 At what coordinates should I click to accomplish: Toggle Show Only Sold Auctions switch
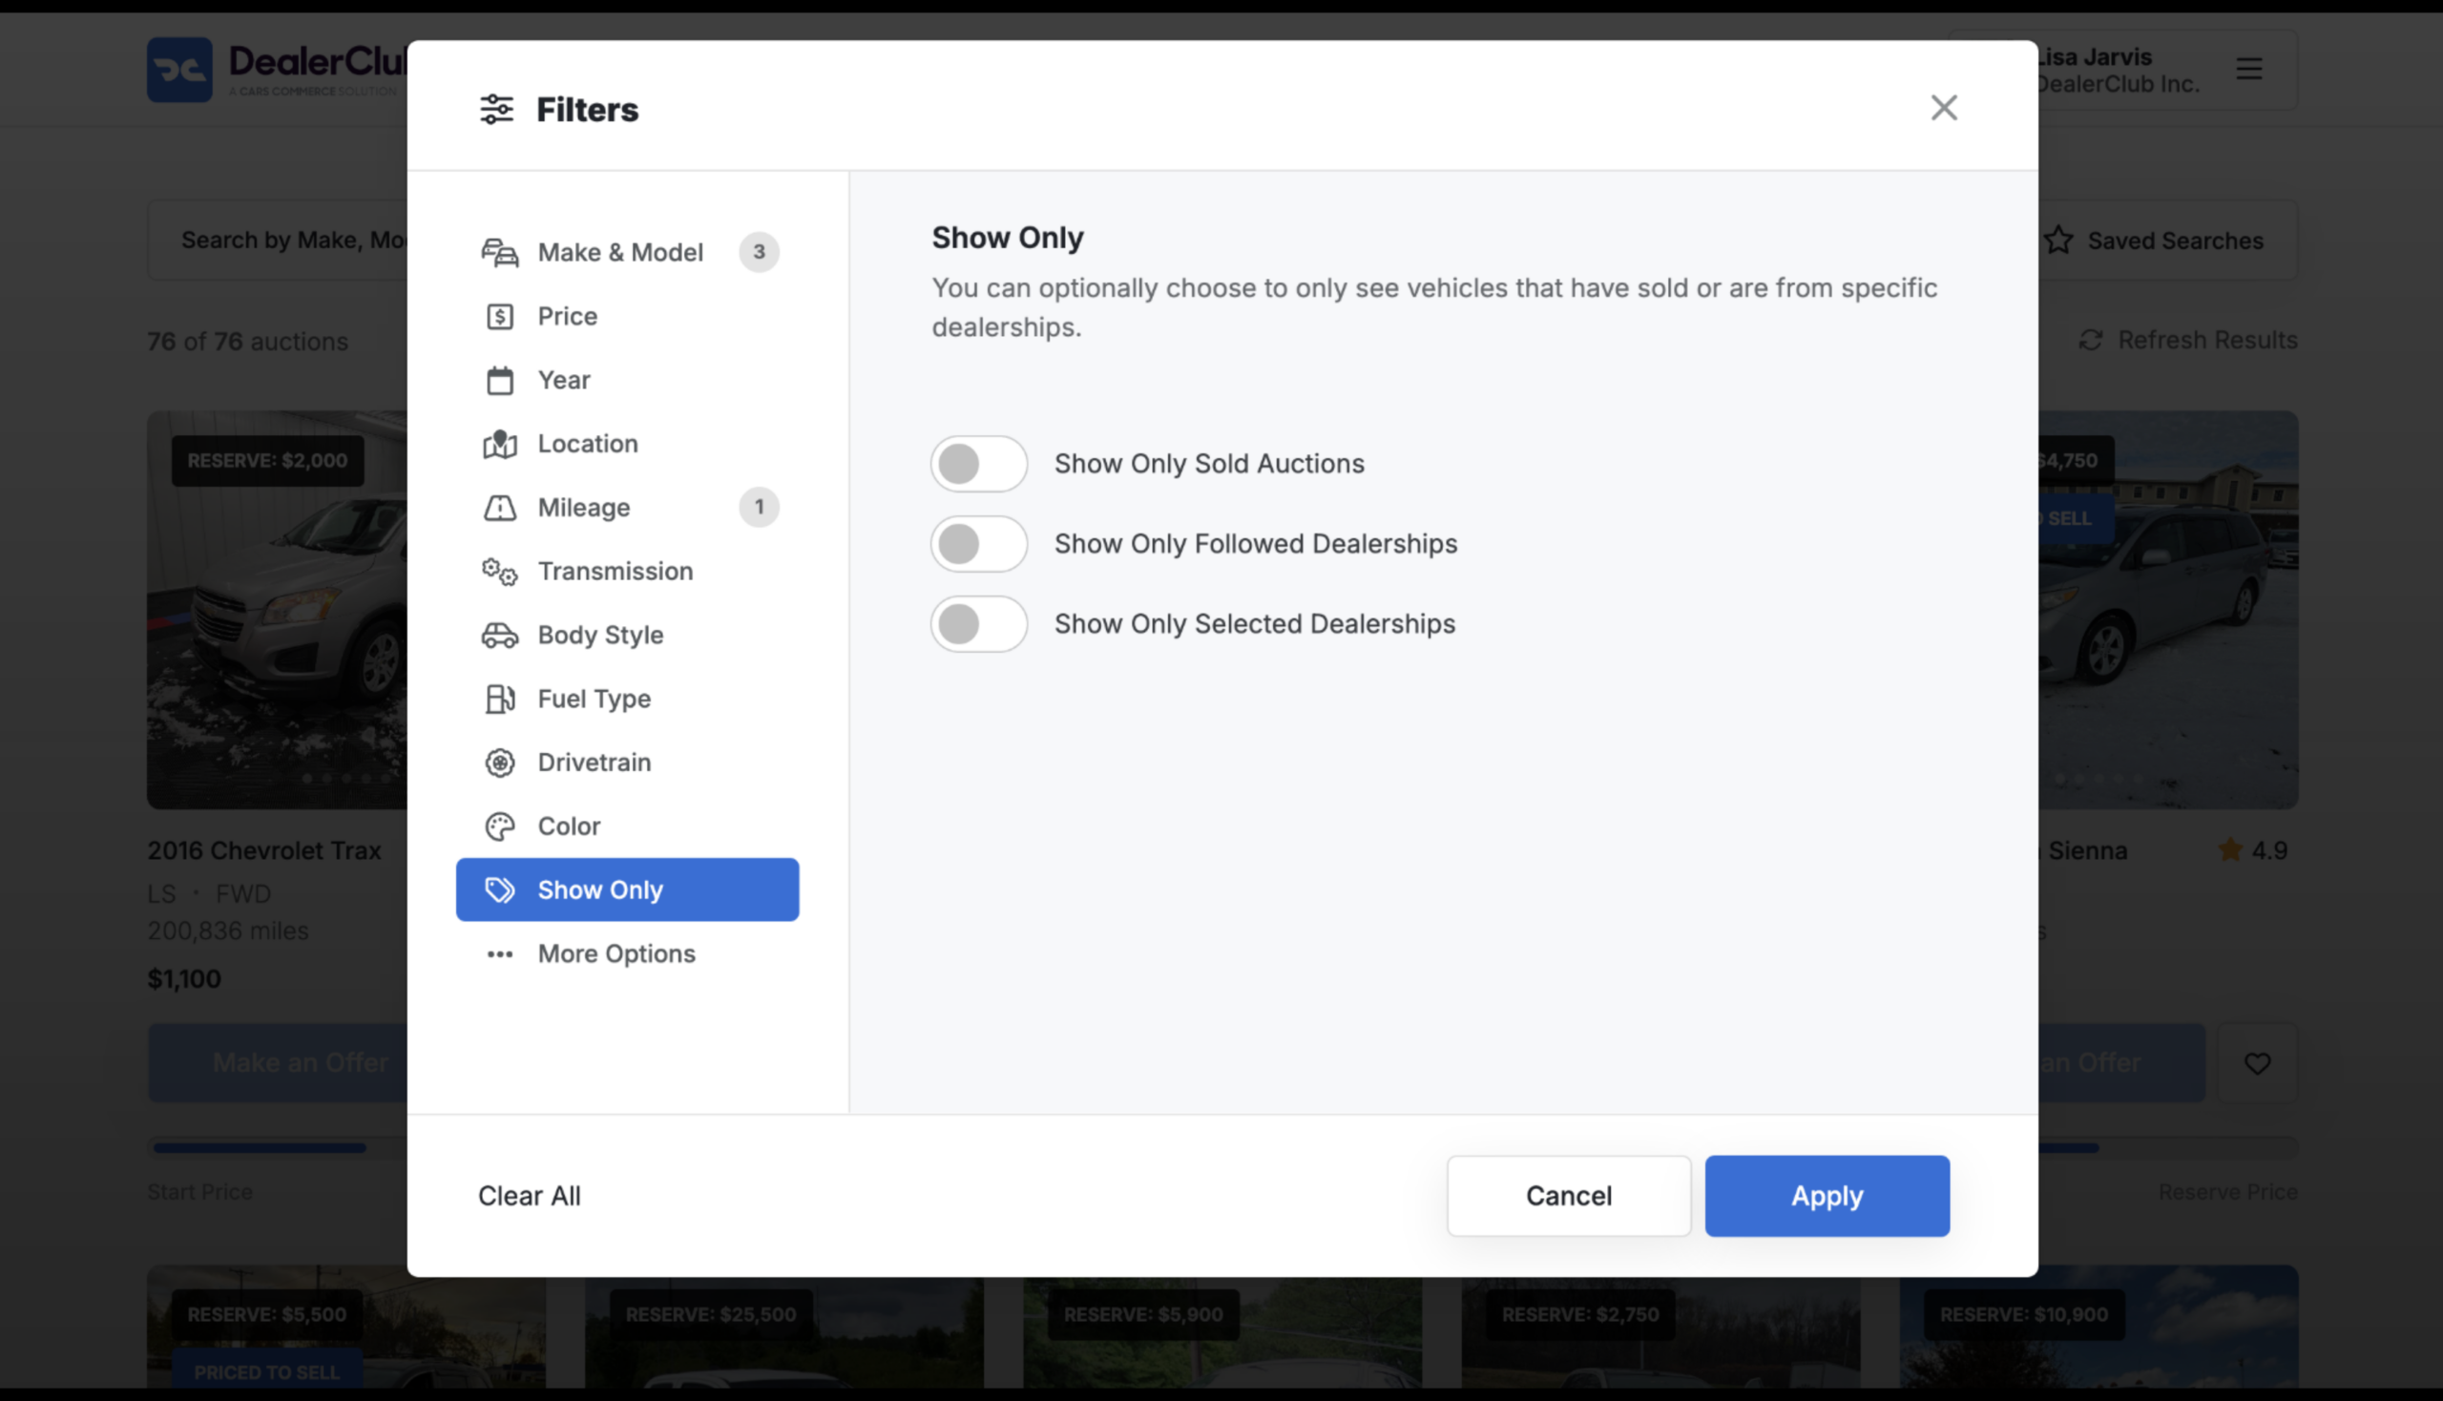point(978,464)
